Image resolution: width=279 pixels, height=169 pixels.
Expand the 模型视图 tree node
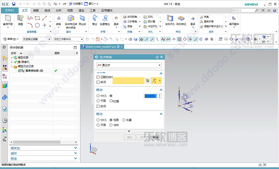[x=12, y=57]
